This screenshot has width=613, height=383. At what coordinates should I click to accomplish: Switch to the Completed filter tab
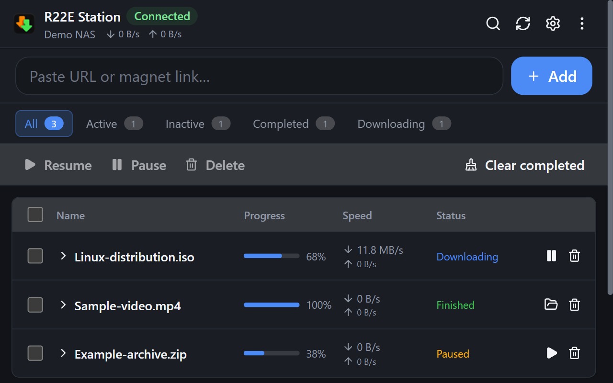[294, 124]
